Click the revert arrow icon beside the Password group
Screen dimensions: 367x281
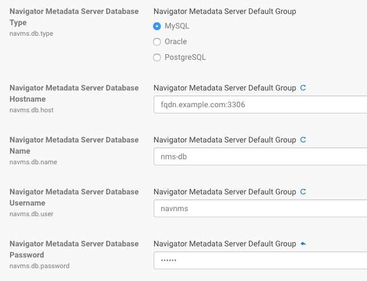(x=303, y=244)
